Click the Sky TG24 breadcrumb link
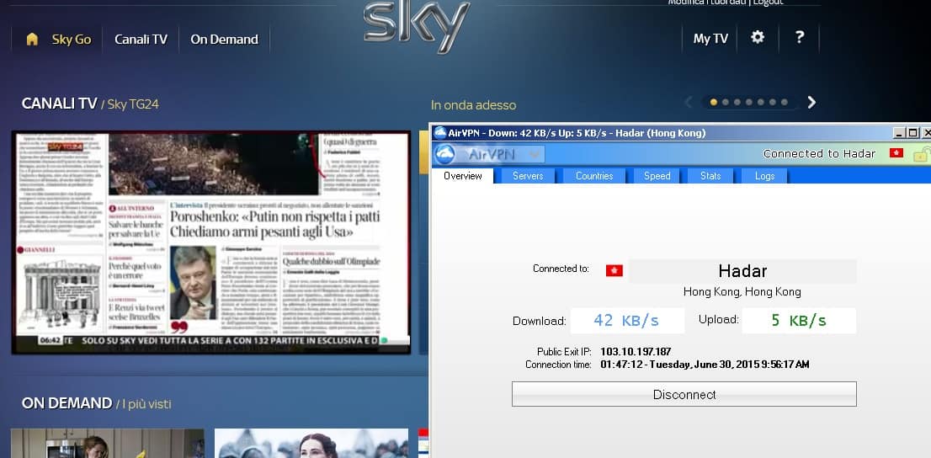The height and width of the screenshot is (458, 931). [x=133, y=104]
